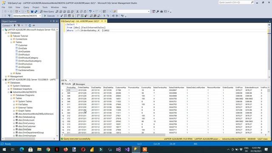Viewport: 272px width, 153px height.
Task: Click the results grid horizontal scrollbar
Action: click(114, 135)
